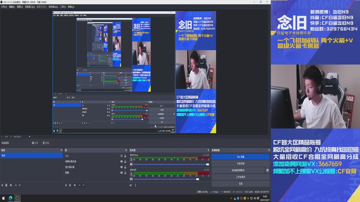
Task: Open mixer panel menu three-dots at bottom
Action: pos(135,185)
